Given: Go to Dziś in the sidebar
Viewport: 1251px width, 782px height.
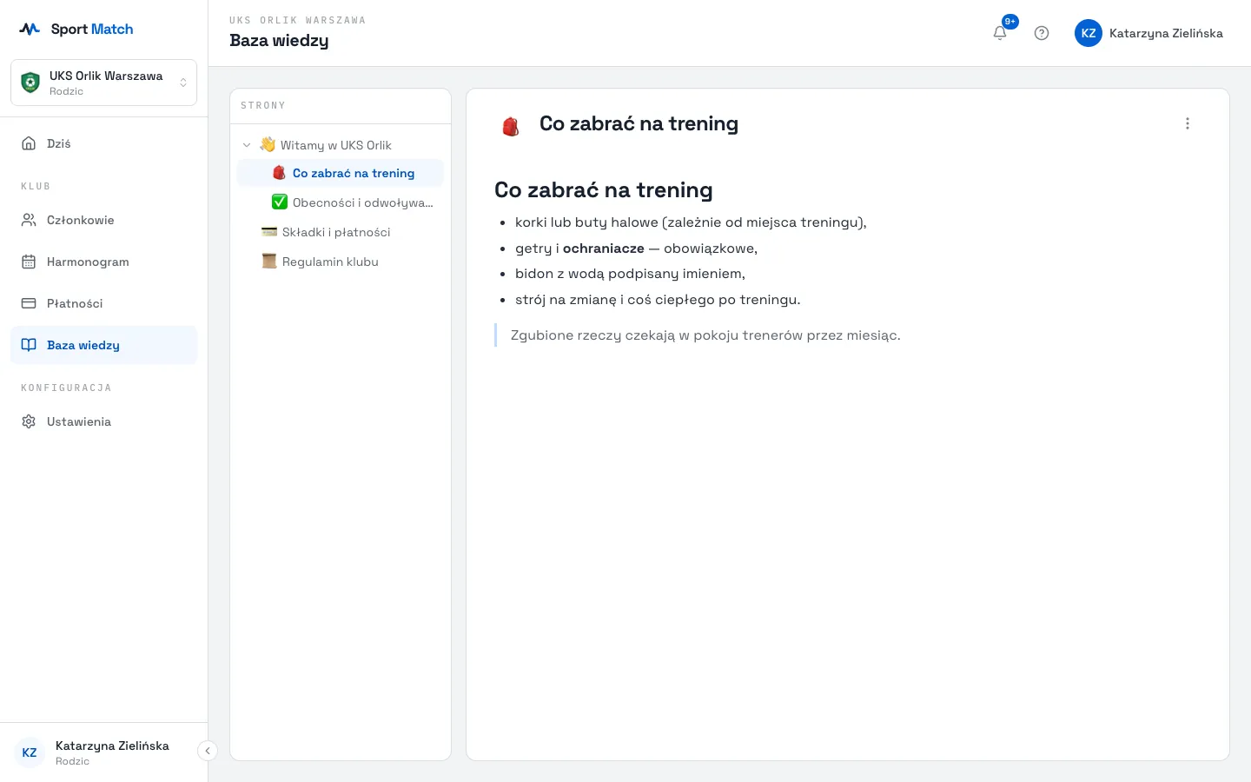Looking at the screenshot, I should tap(104, 143).
